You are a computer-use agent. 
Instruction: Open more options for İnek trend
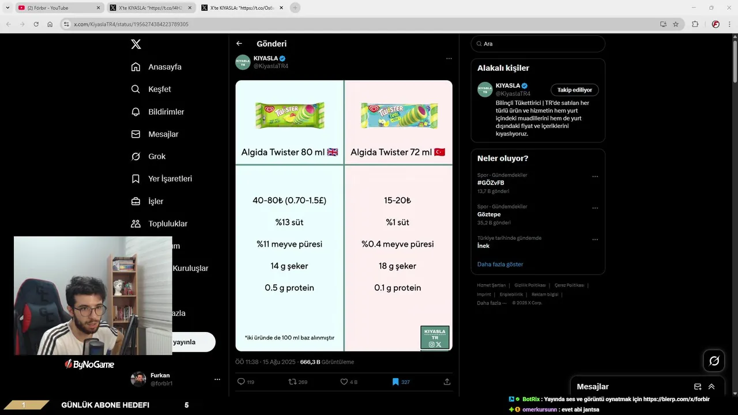pyautogui.click(x=595, y=239)
